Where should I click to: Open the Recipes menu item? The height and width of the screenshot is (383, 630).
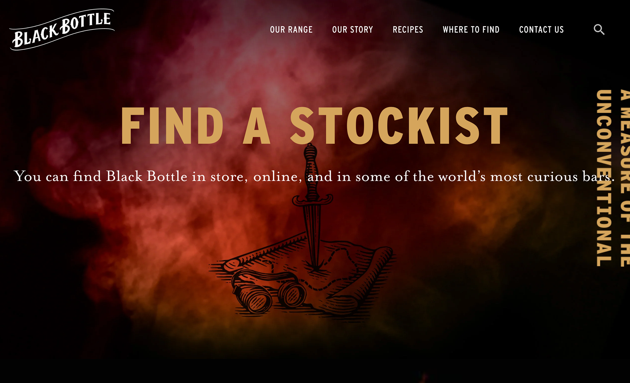(408, 29)
